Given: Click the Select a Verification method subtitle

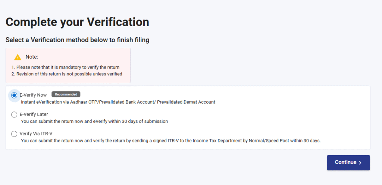Looking at the screenshot, I should pos(77,40).
